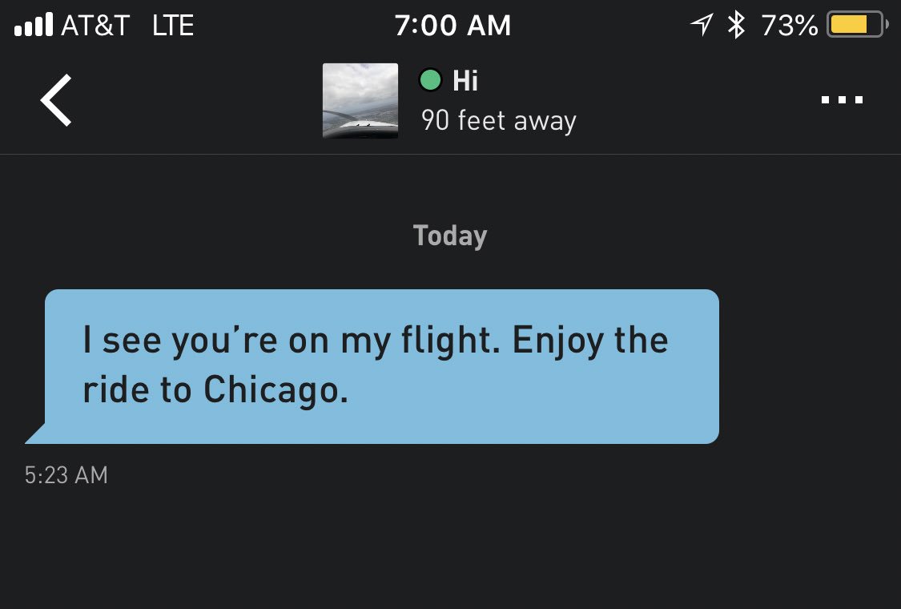Tap the AT&T carrier label
Viewport: 901px width, 609px height.
coord(95,26)
